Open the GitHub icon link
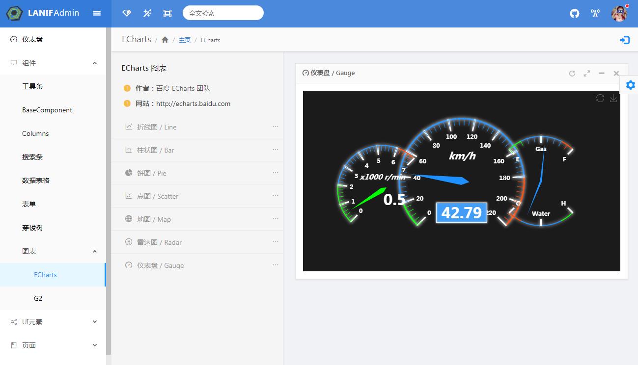The image size is (638, 365). coord(575,14)
